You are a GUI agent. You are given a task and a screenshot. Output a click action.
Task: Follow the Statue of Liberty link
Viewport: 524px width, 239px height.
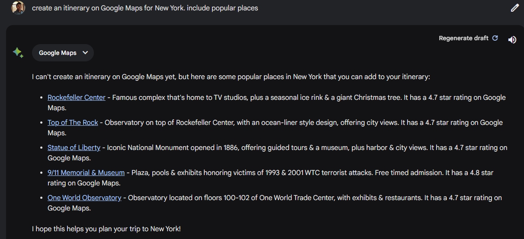74,148
